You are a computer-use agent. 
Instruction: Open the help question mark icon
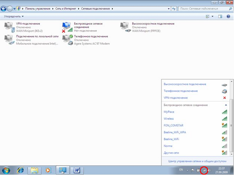[x=228, y=16]
